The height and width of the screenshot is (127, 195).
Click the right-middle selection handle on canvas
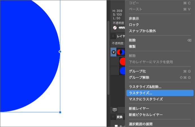click(60, 52)
